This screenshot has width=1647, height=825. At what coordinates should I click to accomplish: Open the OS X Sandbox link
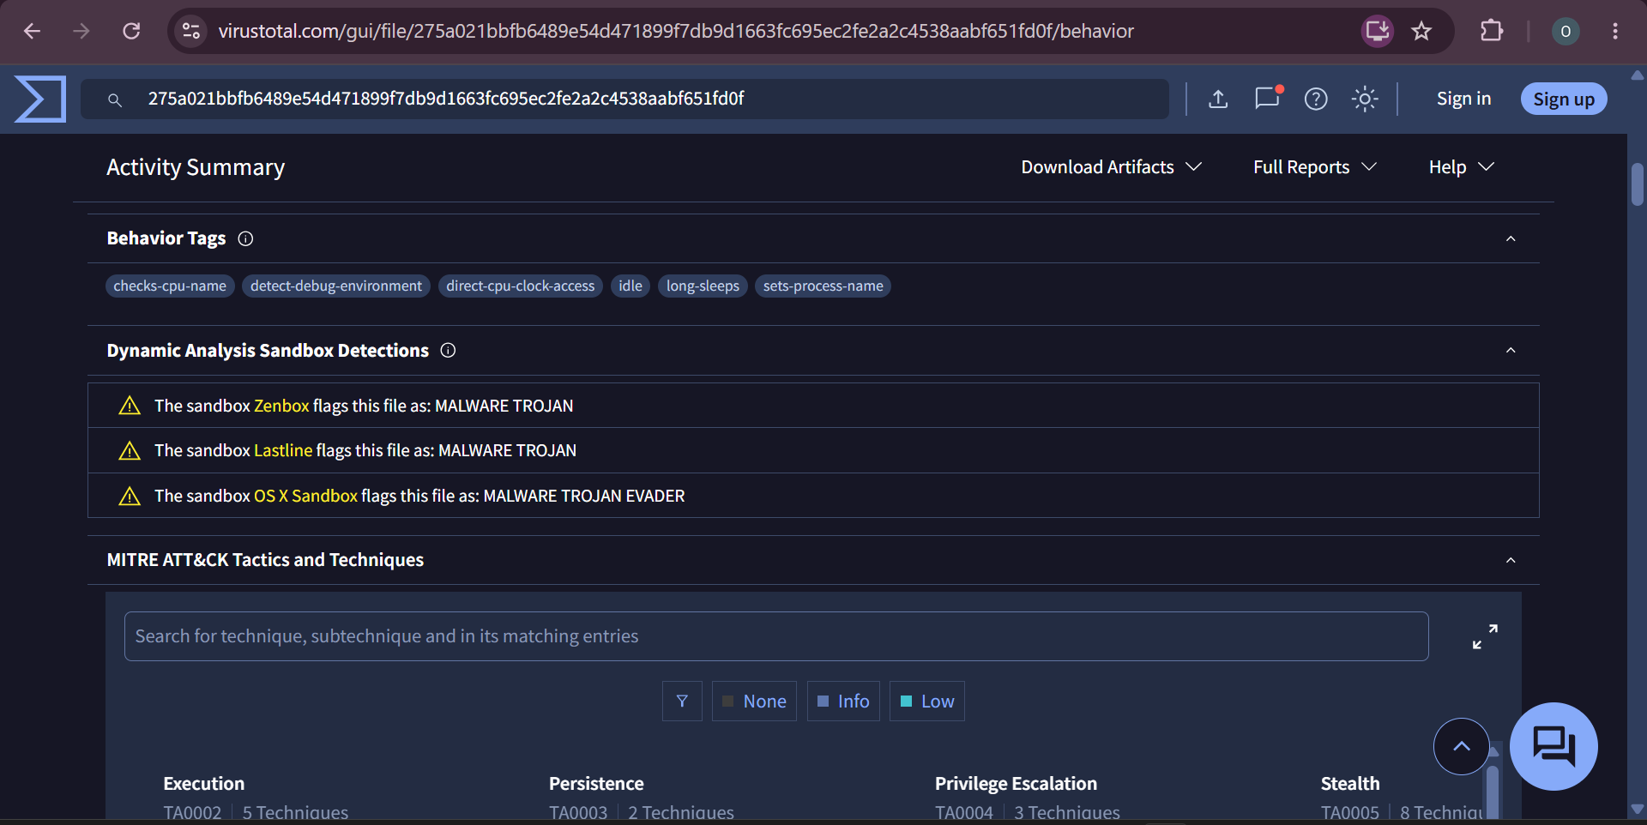[x=305, y=496]
